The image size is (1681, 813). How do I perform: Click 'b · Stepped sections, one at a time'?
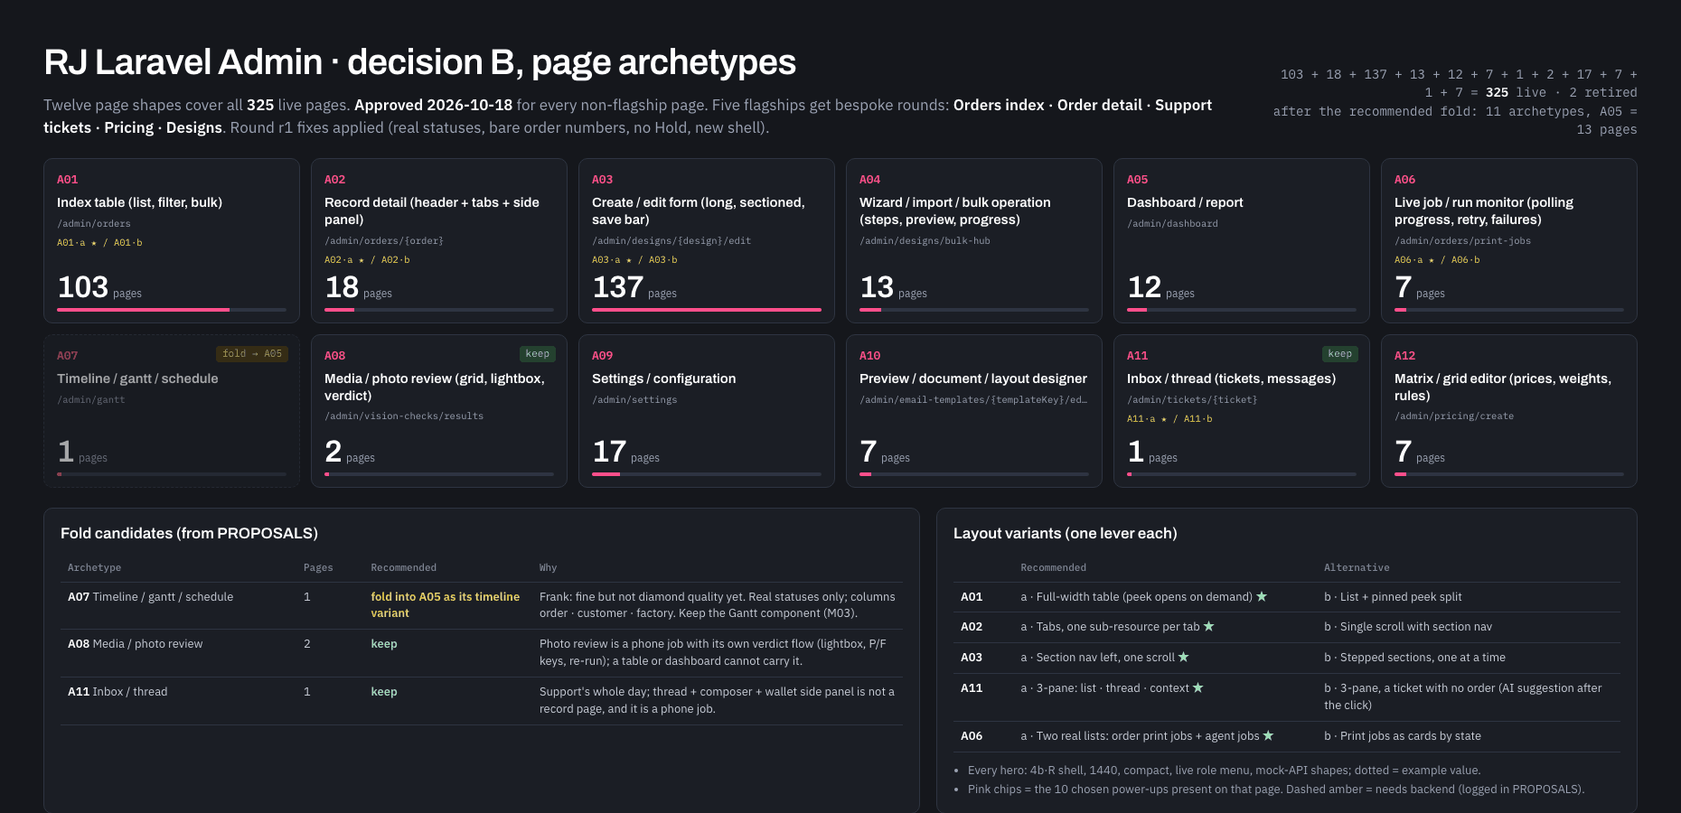click(x=1414, y=658)
